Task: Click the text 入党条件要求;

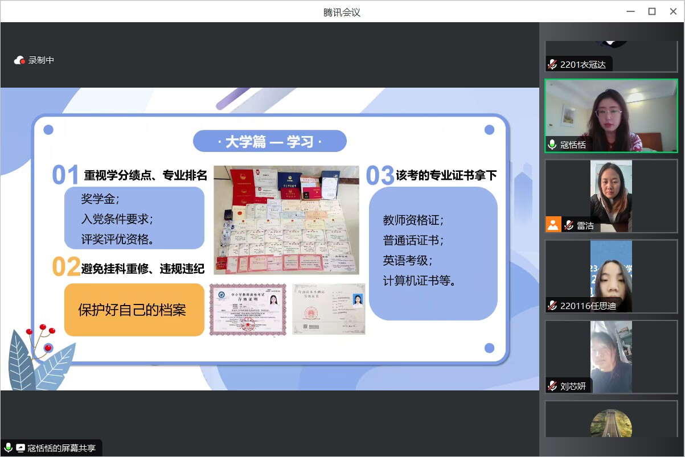Action: [x=117, y=219]
